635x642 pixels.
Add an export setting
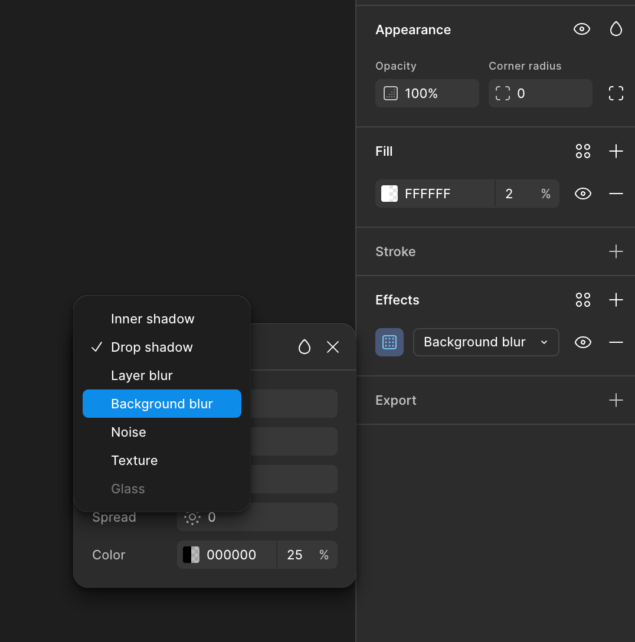pyautogui.click(x=616, y=400)
